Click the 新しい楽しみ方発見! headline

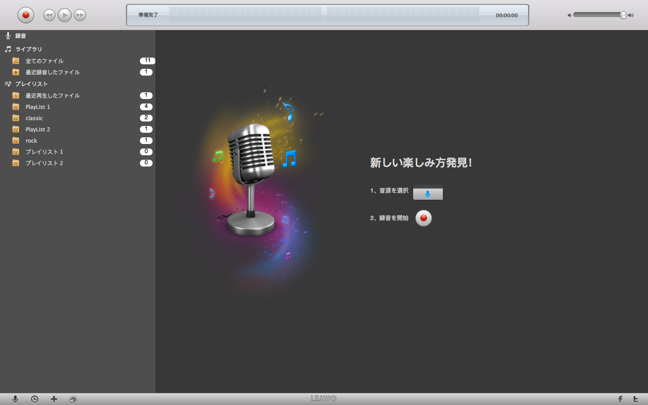click(x=421, y=162)
